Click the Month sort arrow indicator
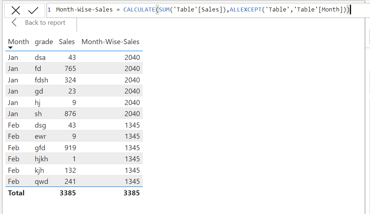 (10, 48)
